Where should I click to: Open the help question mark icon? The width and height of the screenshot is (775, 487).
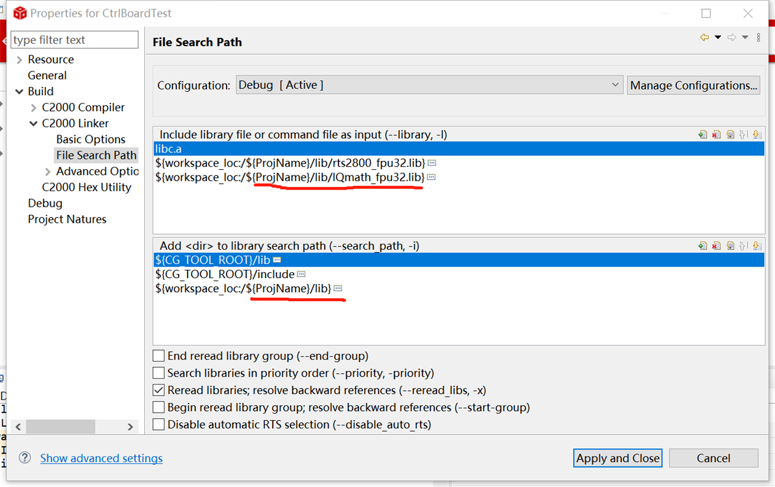click(25, 458)
